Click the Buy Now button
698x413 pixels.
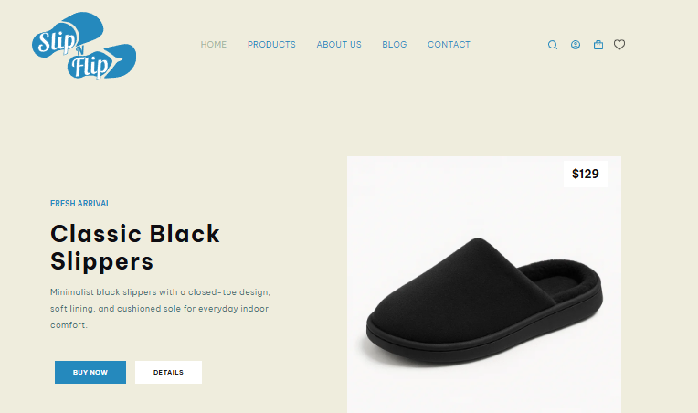(x=90, y=372)
